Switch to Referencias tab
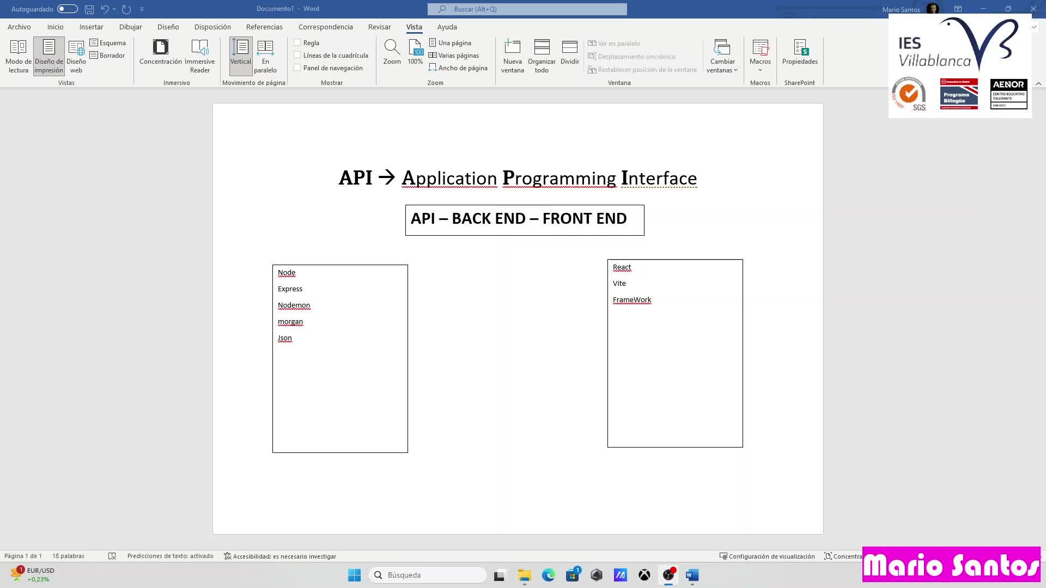The width and height of the screenshot is (1046, 588). 264,27
